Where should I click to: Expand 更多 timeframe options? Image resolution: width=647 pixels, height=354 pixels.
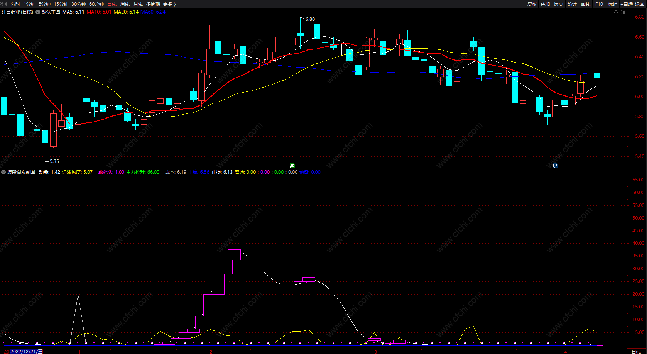(169, 4)
